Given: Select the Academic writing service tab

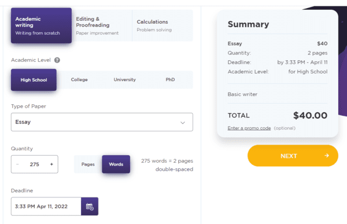Looking at the screenshot, I should 42,25.
